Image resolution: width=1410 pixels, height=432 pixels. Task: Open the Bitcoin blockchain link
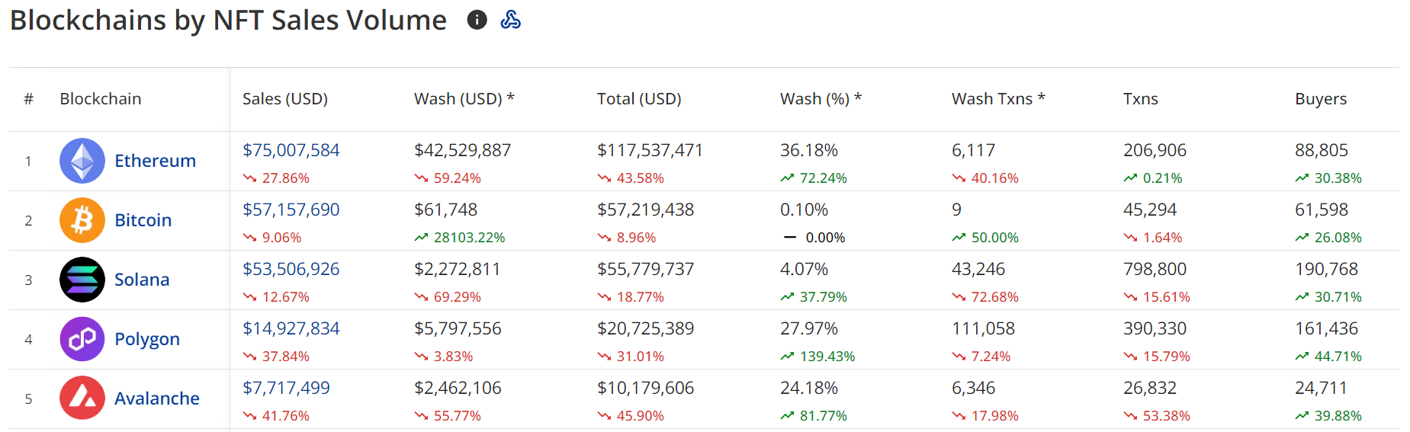pos(143,220)
